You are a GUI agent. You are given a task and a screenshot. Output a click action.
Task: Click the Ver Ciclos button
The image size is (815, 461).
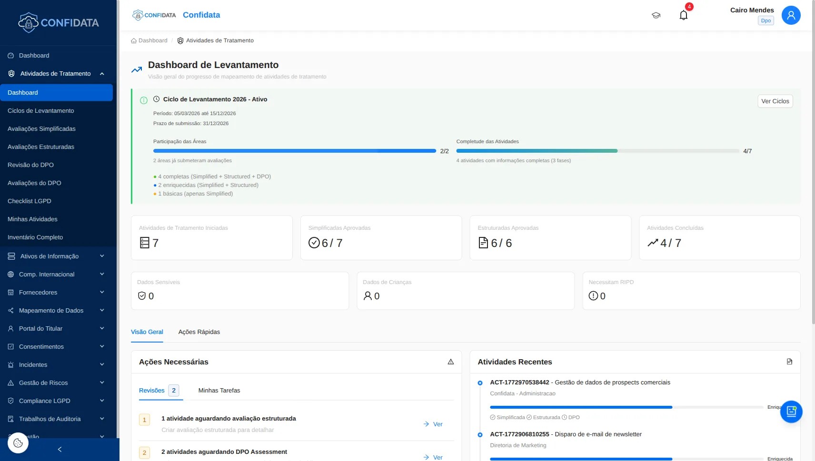(x=775, y=101)
